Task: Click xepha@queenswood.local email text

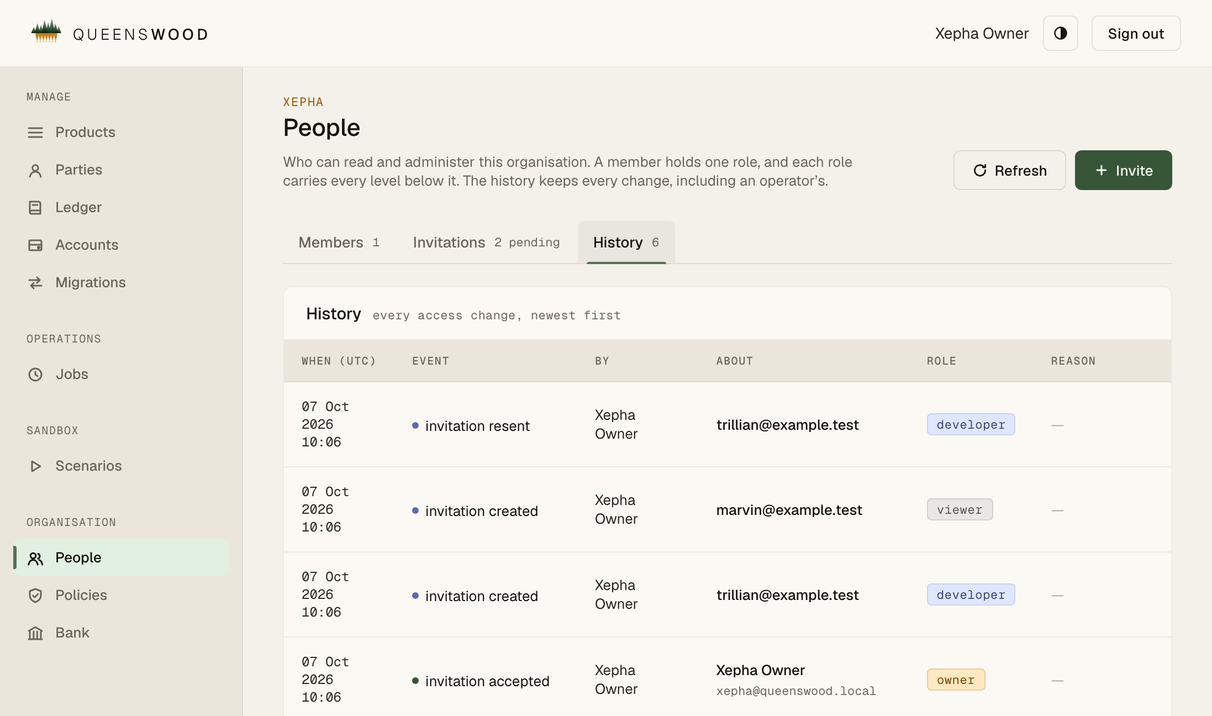Action: click(796, 691)
